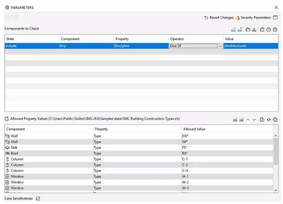Click the Parameters gear icon in title
The width and height of the screenshot is (283, 204).
(x=7, y=8)
